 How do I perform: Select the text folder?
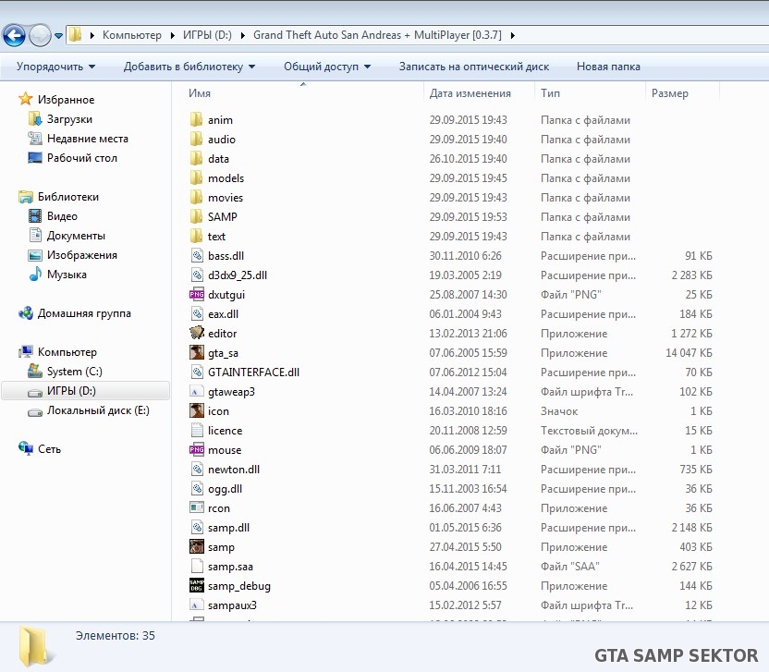(x=216, y=237)
